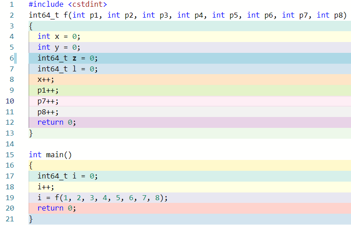Click the 'p8++;' statement
The height and width of the screenshot is (225, 351).
coord(48,112)
